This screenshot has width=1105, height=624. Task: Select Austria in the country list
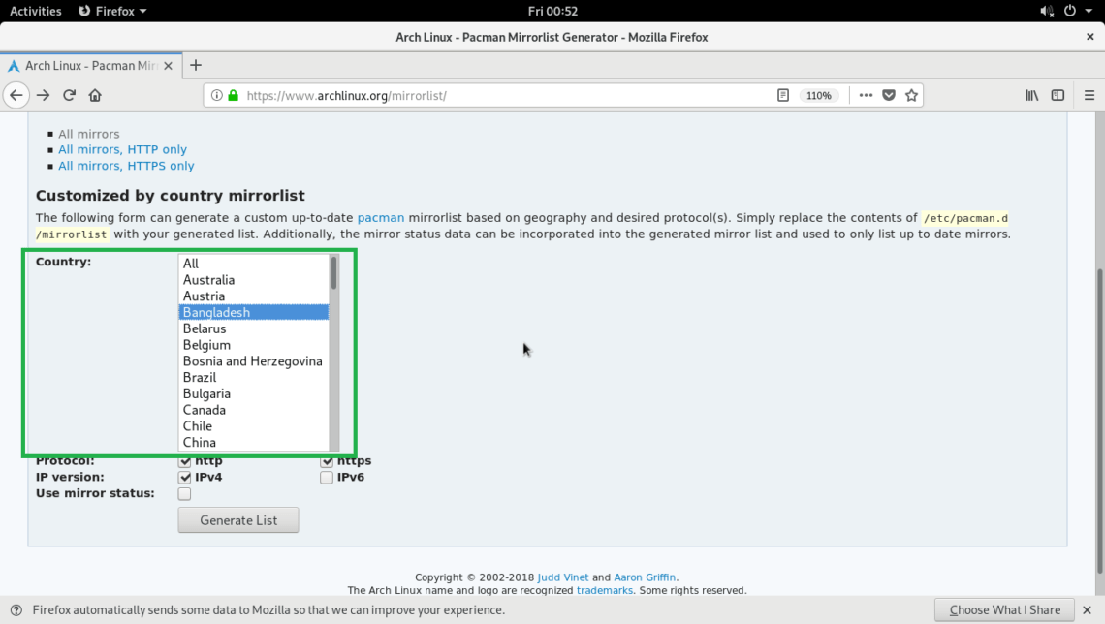pyautogui.click(x=254, y=296)
